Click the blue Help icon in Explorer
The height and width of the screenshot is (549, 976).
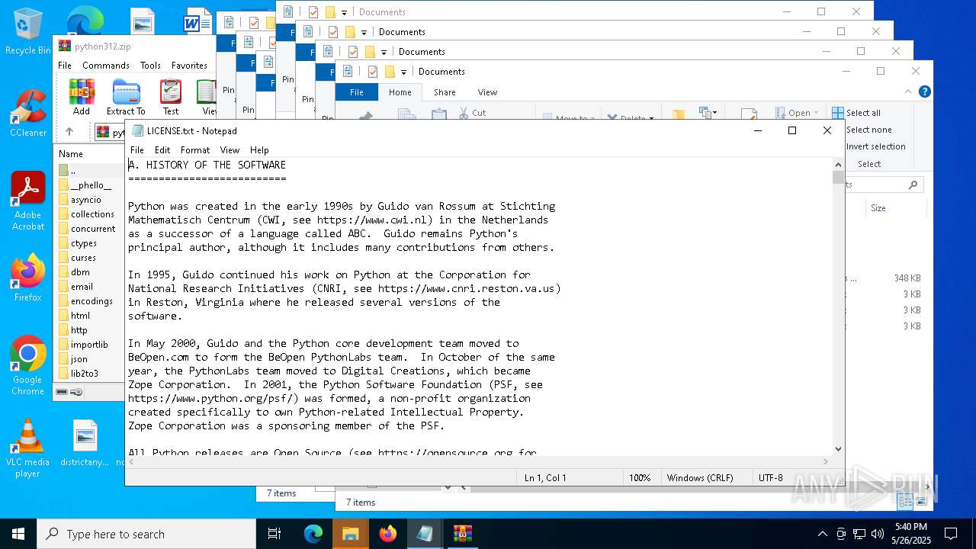click(925, 91)
